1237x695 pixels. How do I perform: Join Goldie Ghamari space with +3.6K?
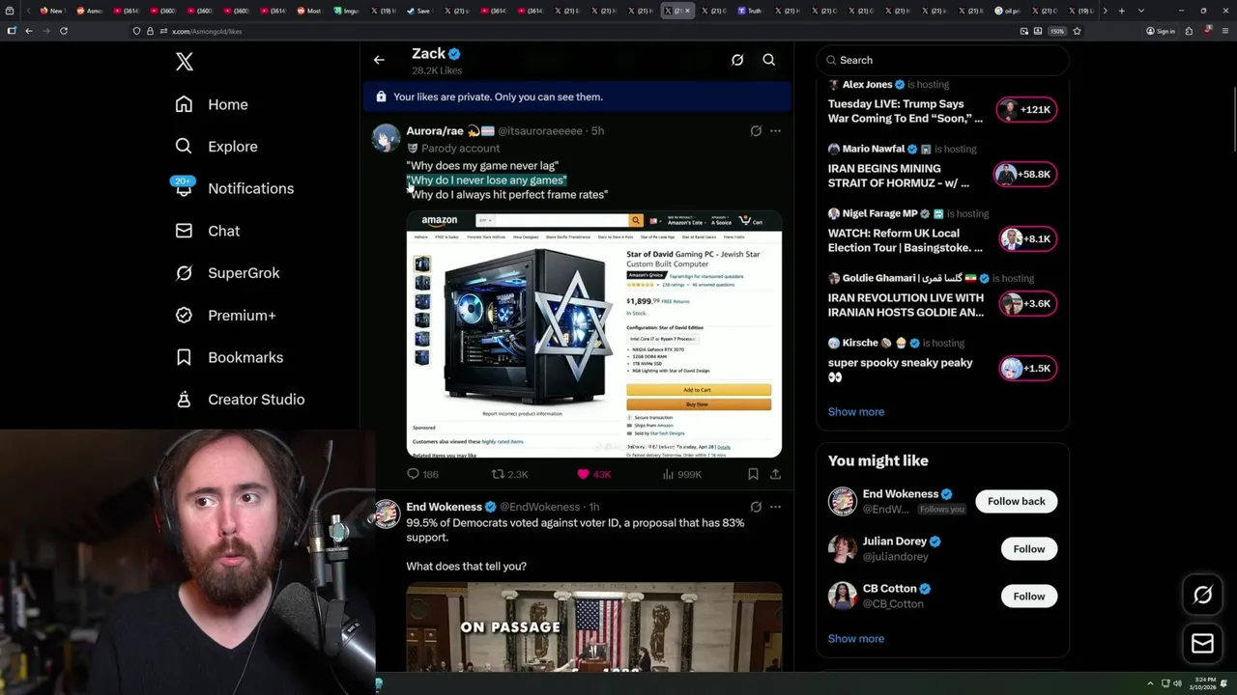(1028, 303)
